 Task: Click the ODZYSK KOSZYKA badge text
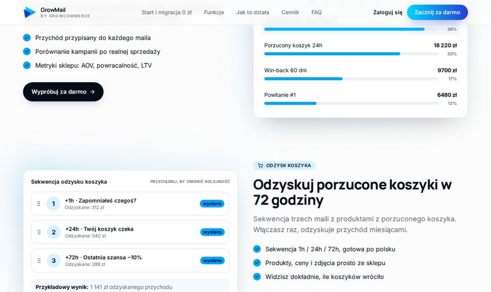click(288, 166)
